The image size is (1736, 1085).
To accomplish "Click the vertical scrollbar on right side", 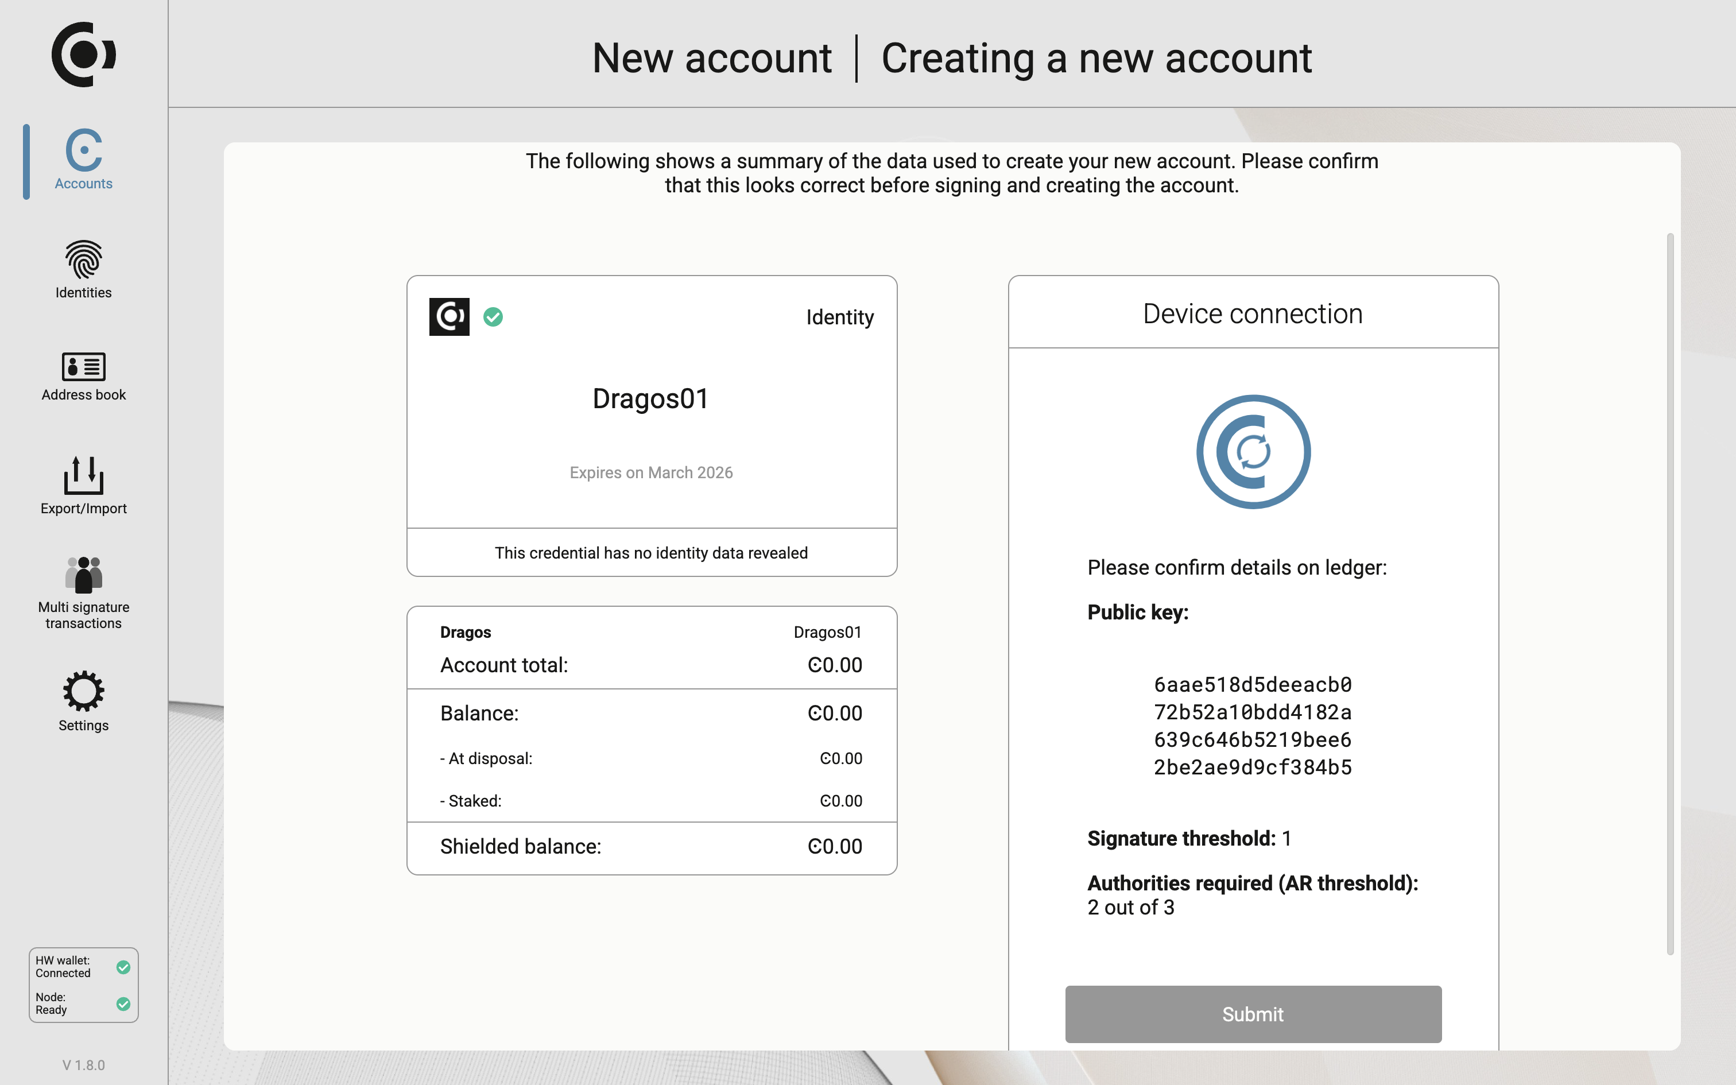I will click(1670, 594).
